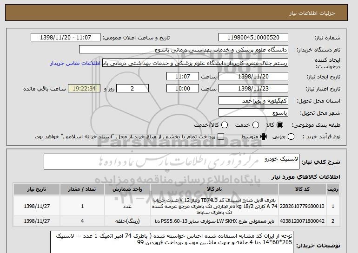
Task: Click the battery item name in row 1
Action: click(x=214, y=206)
